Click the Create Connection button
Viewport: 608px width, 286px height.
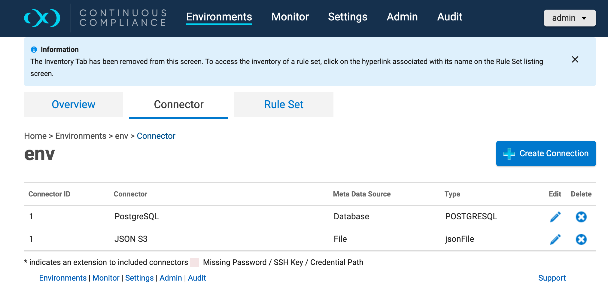coord(546,154)
